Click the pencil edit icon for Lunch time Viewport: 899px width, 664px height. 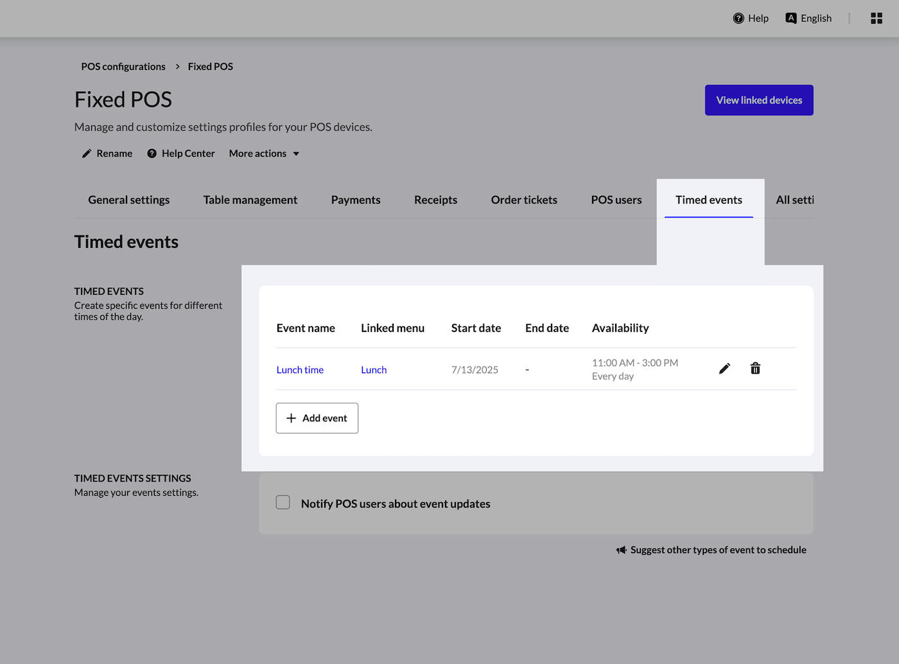[x=724, y=369]
